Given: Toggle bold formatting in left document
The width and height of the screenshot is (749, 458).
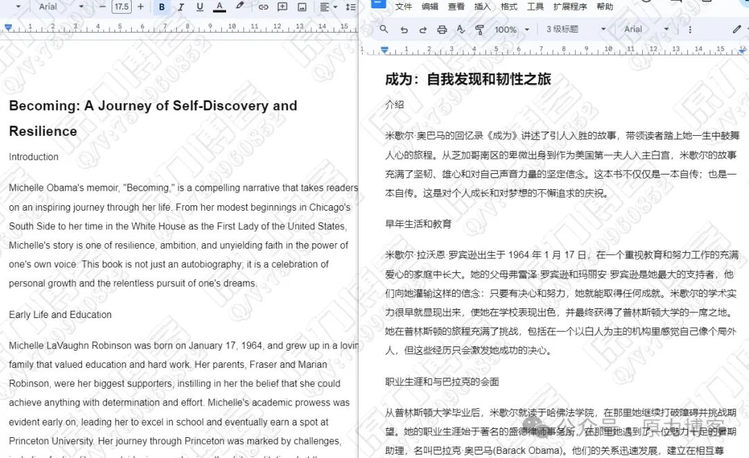Looking at the screenshot, I should 162,7.
